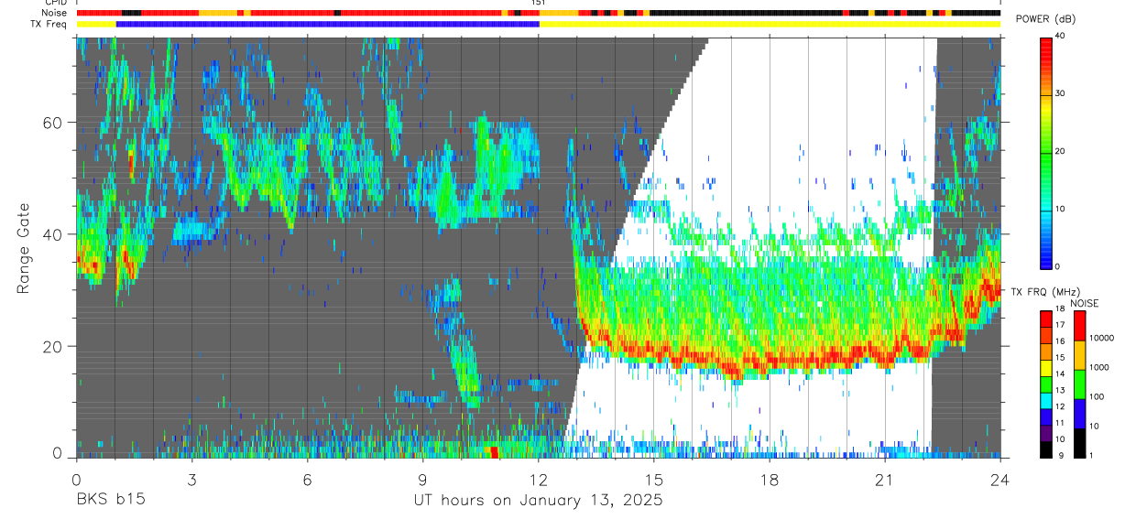Image resolution: width=1125 pixels, height=519 pixels.
Task: Click the '20' label on Range Gate axis
Action: 54,346
